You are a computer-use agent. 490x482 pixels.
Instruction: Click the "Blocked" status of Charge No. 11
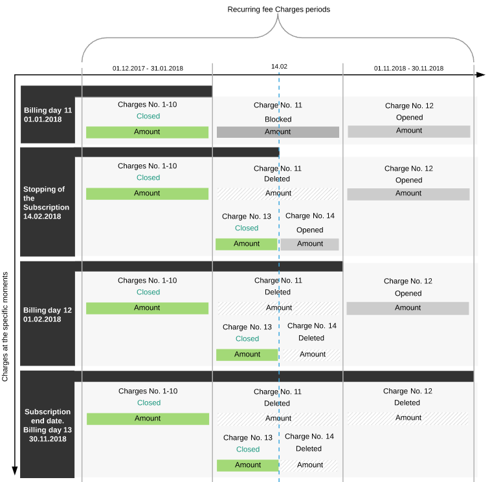point(278,119)
